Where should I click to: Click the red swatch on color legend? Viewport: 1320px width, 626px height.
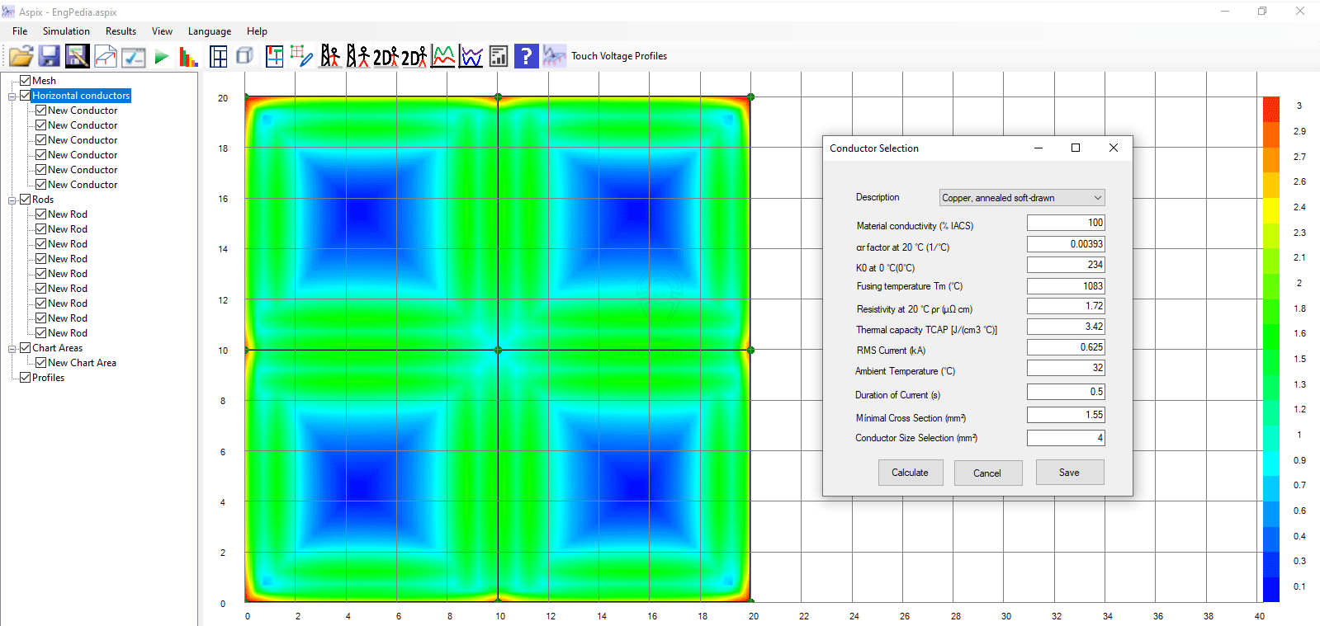1270,108
